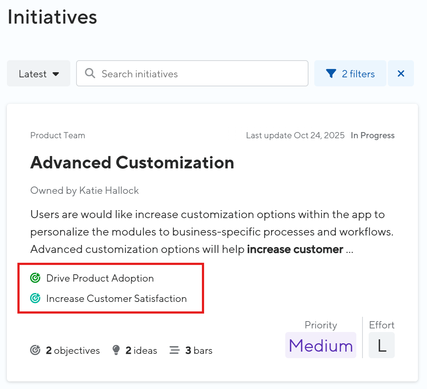The image size is (427, 389).
Task: Select the Drive Product Adoption objective
Action: click(x=100, y=278)
